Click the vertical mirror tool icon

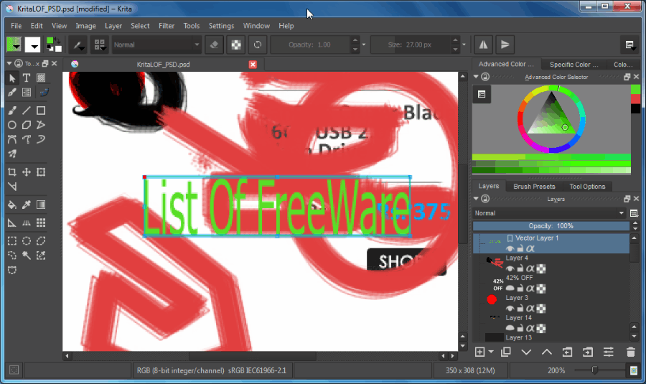pos(505,45)
